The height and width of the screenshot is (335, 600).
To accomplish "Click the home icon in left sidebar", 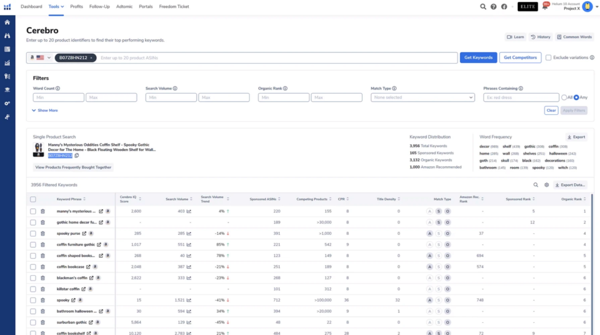I will pos(7,22).
